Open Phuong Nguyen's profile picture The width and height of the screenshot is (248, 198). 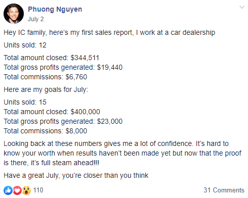[14, 14]
